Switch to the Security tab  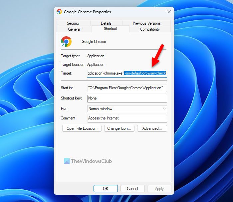coord(73,23)
